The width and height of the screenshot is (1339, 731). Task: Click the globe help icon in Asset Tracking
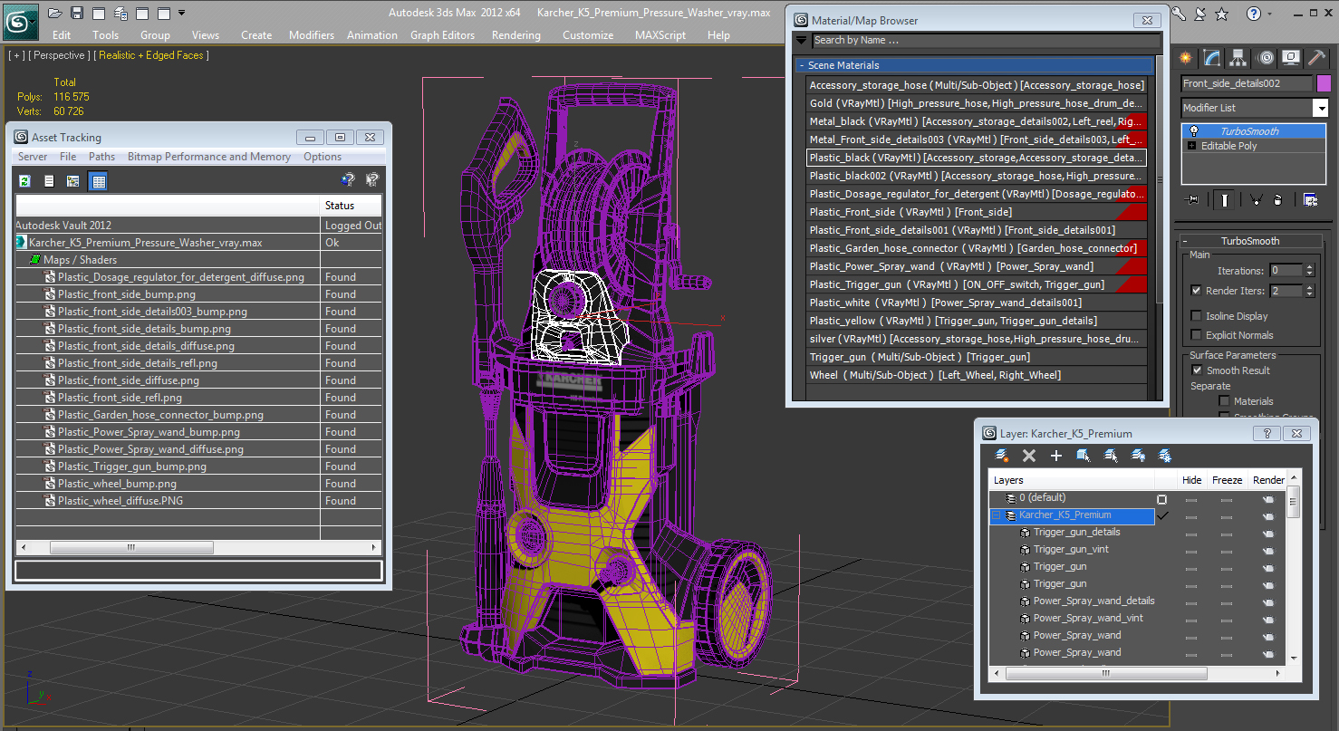click(347, 180)
